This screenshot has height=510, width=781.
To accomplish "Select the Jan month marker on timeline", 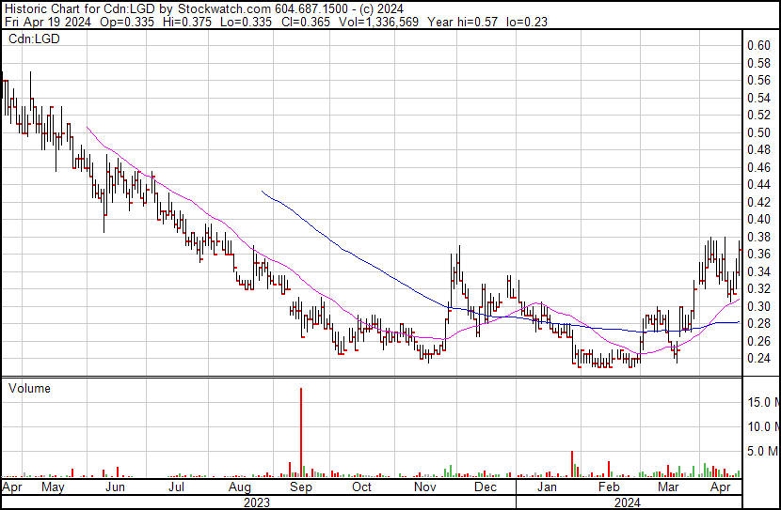I will (546, 488).
